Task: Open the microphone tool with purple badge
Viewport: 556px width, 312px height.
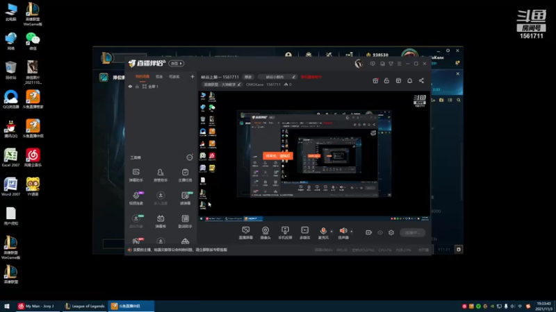Action: click(136, 198)
